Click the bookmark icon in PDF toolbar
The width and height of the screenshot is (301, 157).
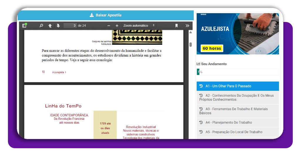pos(176,25)
